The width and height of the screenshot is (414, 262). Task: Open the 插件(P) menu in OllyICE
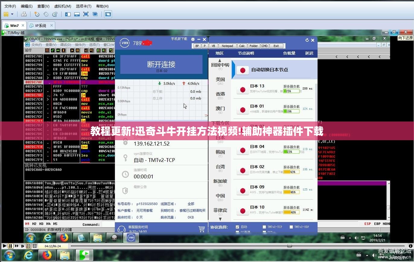point(80,45)
